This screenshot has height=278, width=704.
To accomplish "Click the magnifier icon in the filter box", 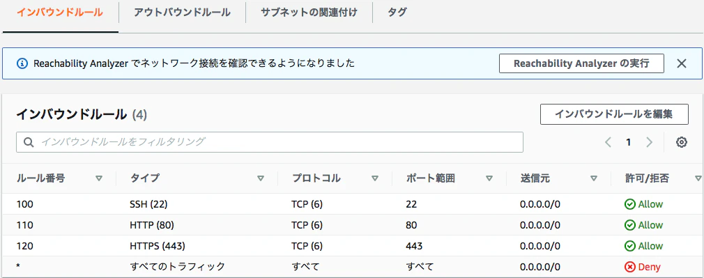I will pos(29,142).
